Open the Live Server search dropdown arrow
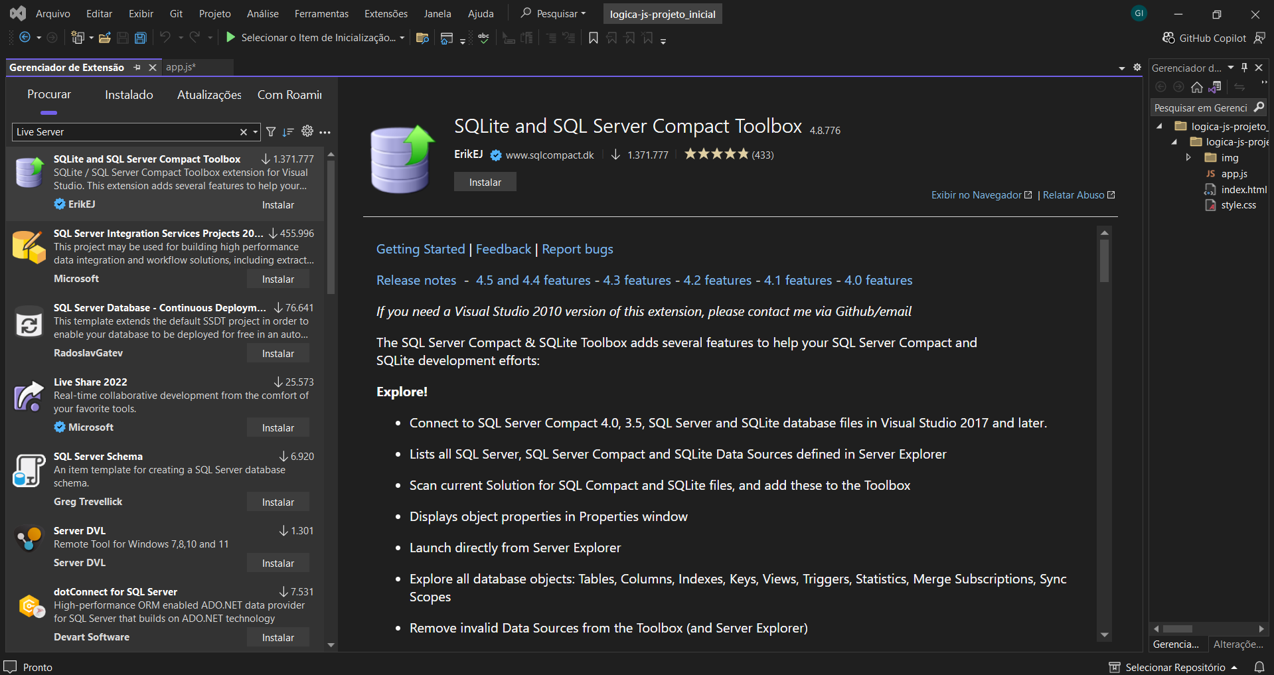Screen dimensions: 1274x675 [x=255, y=132]
